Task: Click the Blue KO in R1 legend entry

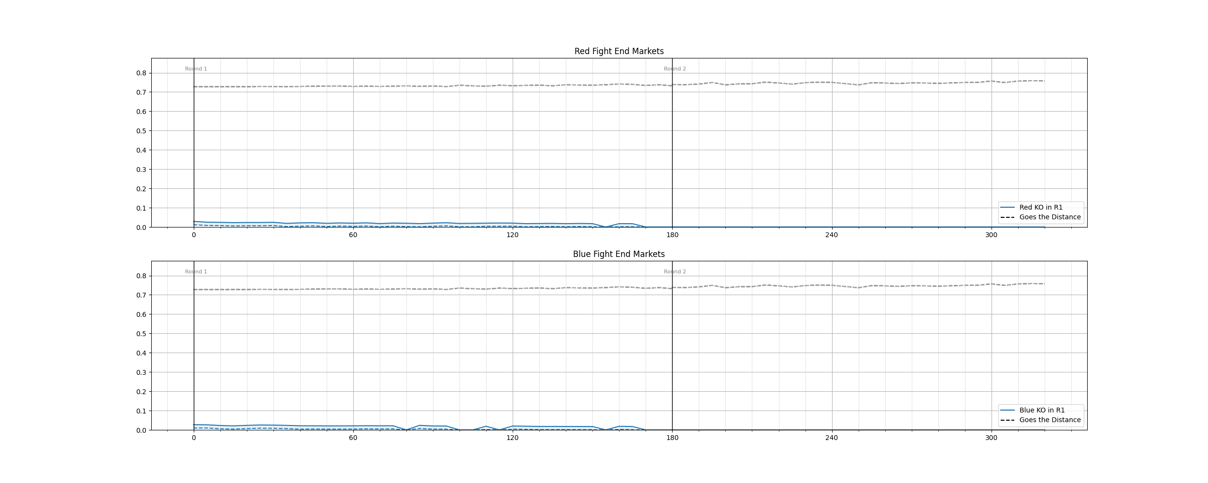Action: 1042,411
